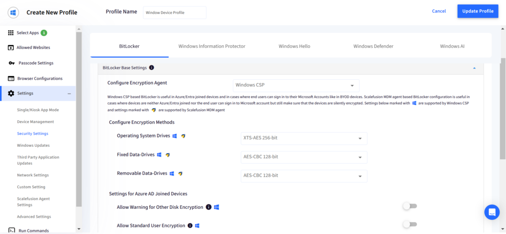The height and width of the screenshot is (234, 506).
Task: Click info icon beside Allow Standard User Encryption
Action: pos(190,226)
